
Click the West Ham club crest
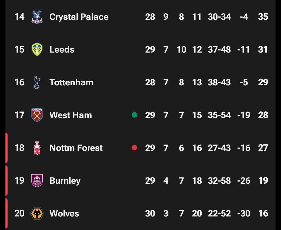pos(37,115)
